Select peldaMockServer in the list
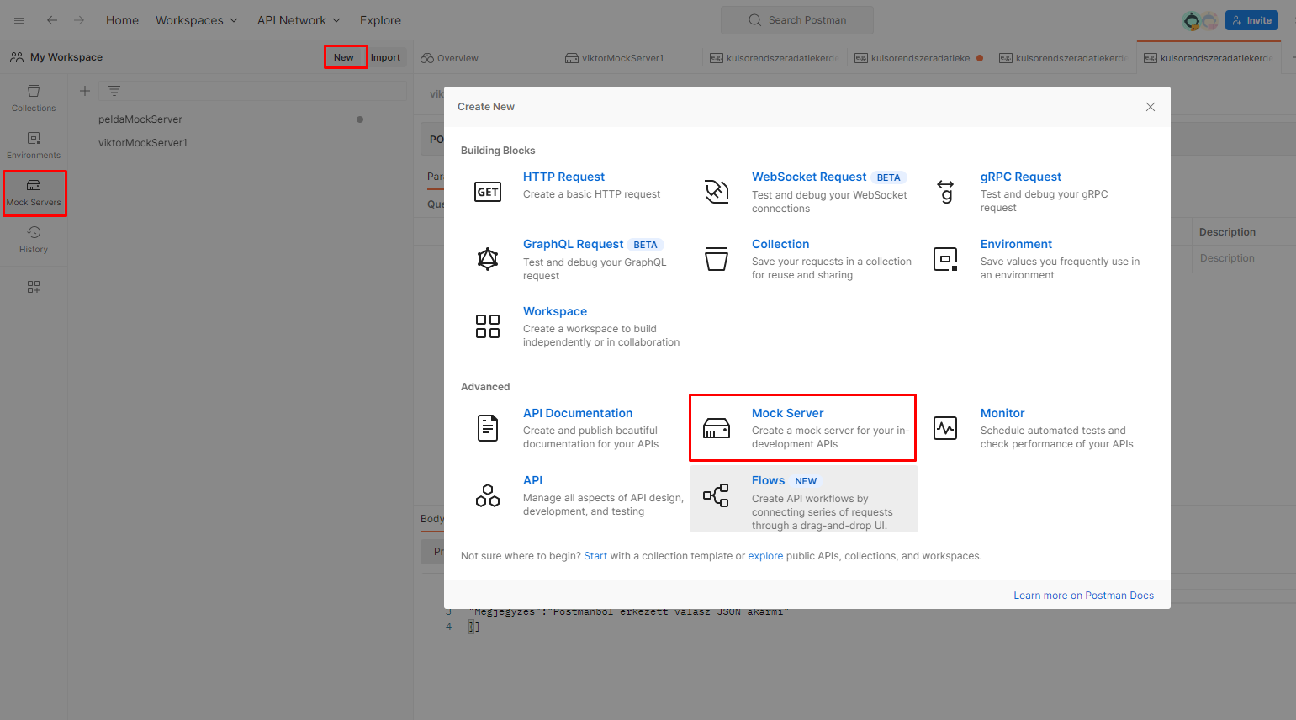The image size is (1296, 720). (x=140, y=119)
